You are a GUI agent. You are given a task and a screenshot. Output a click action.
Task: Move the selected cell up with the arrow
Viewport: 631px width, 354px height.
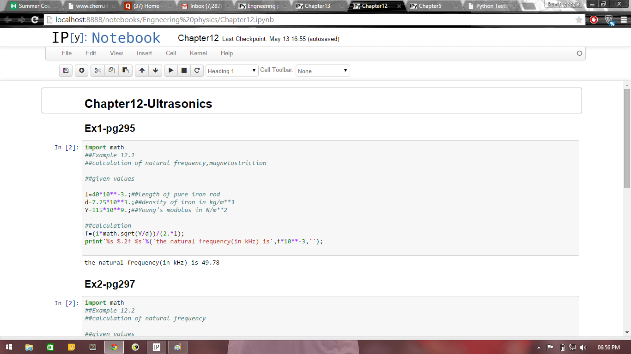[x=142, y=71]
